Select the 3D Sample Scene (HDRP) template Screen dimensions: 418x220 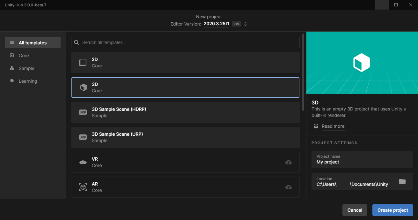(x=185, y=112)
